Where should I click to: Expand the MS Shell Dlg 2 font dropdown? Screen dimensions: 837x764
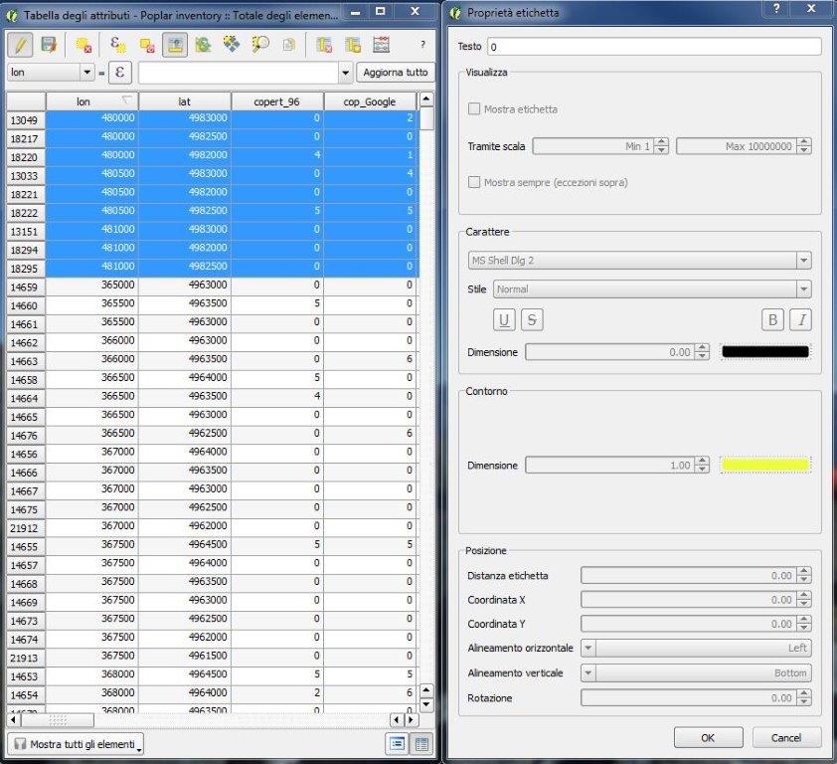click(x=802, y=261)
